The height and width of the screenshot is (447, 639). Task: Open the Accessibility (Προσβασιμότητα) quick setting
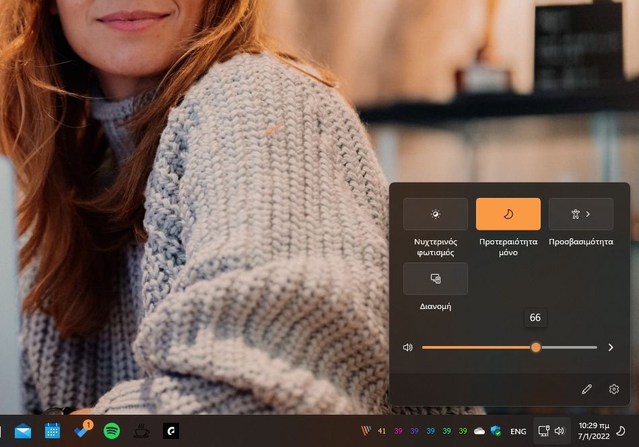576,214
